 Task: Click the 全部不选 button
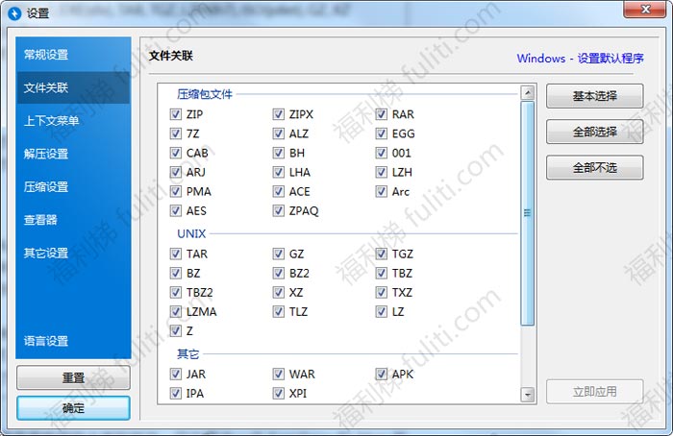[594, 167]
